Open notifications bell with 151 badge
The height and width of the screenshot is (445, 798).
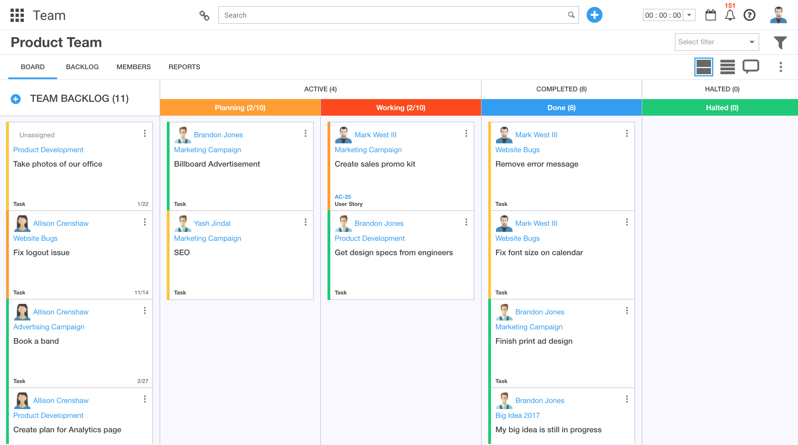tap(730, 15)
